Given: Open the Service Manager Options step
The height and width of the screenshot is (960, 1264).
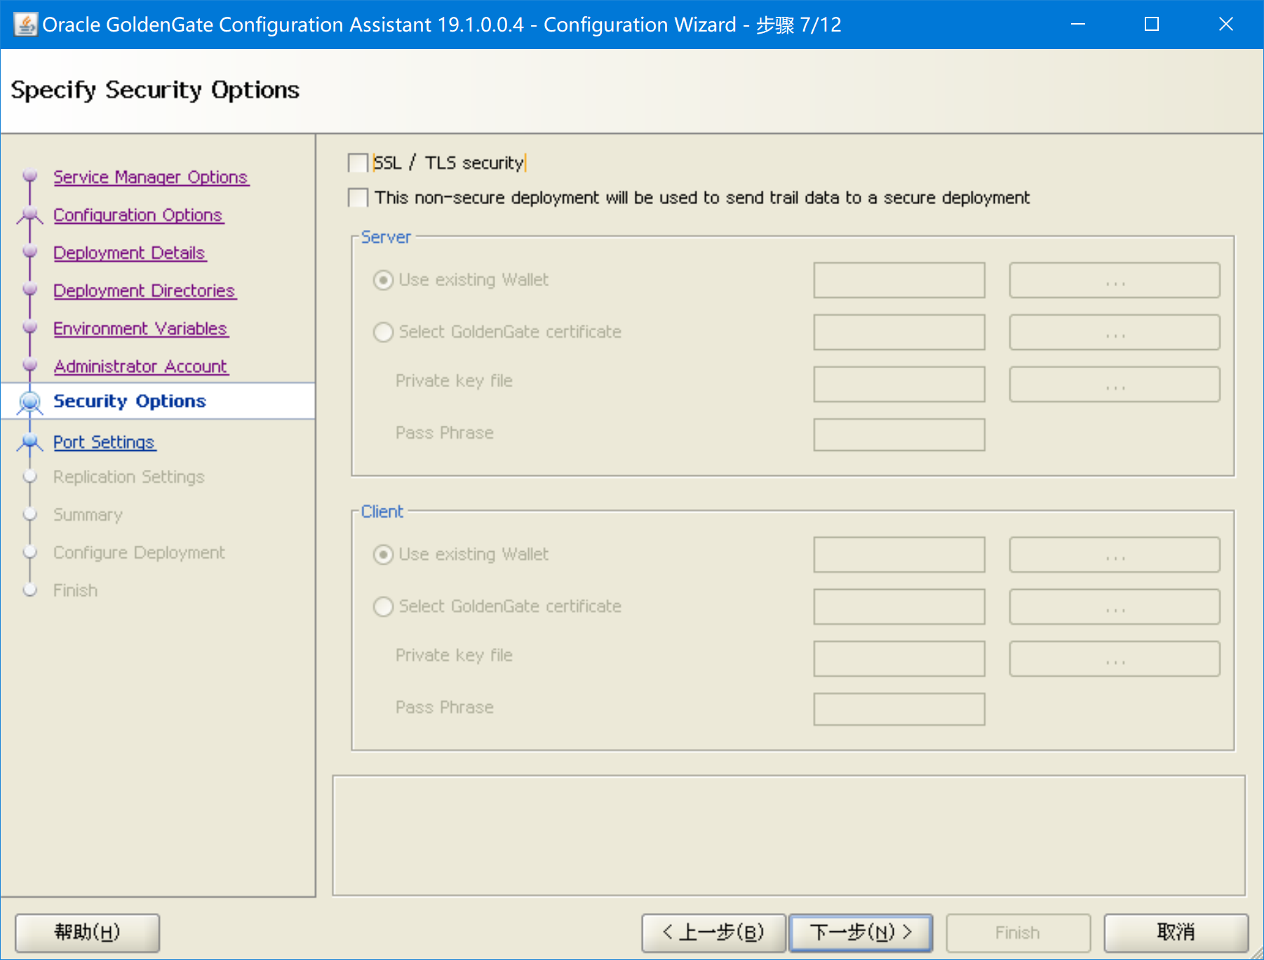Looking at the screenshot, I should coord(151,177).
